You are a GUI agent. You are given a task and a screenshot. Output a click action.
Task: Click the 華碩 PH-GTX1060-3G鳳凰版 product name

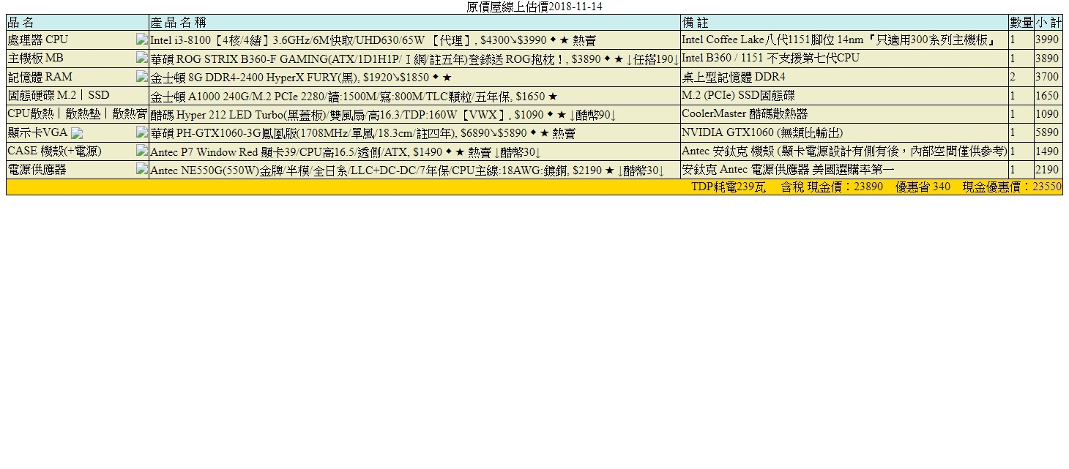point(362,133)
